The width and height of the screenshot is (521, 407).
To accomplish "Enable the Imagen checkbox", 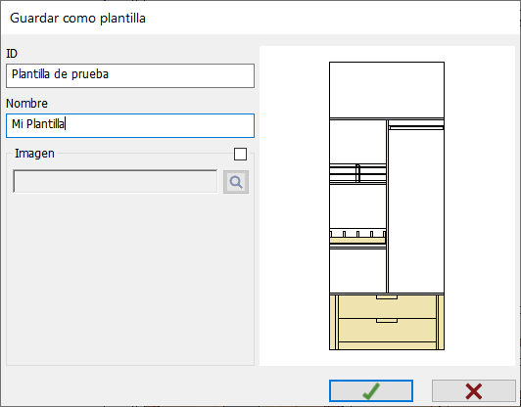I will point(240,154).
